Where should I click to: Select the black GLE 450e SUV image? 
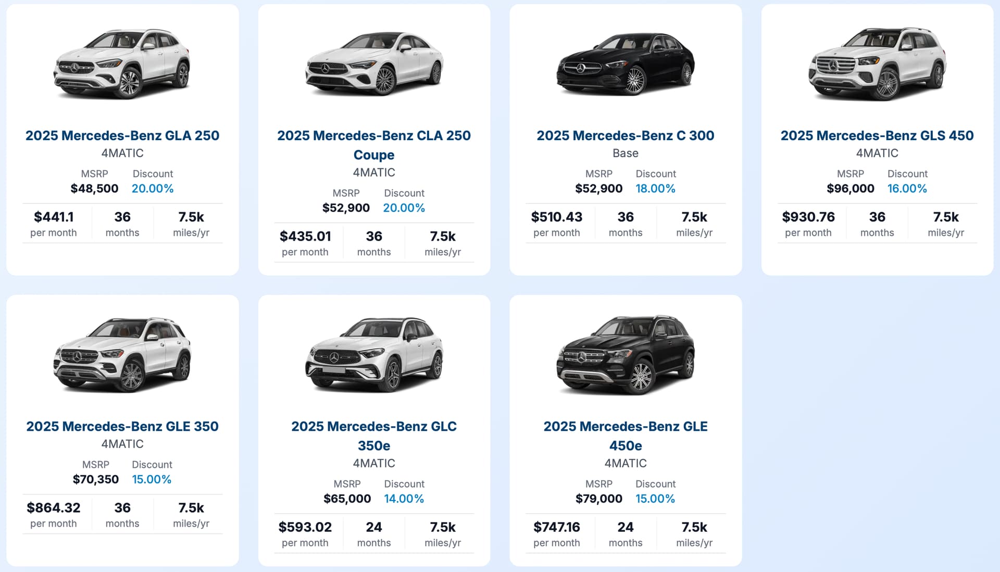click(626, 354)
